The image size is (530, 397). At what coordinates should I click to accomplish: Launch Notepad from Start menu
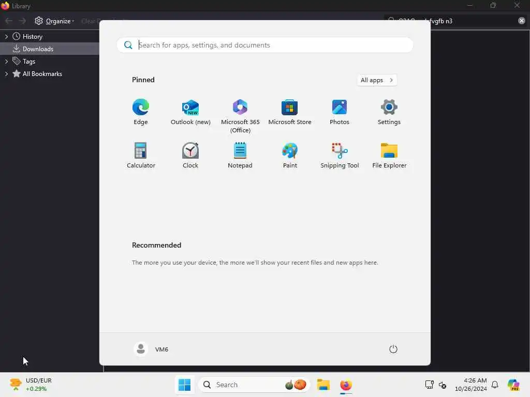pos(240,155)
